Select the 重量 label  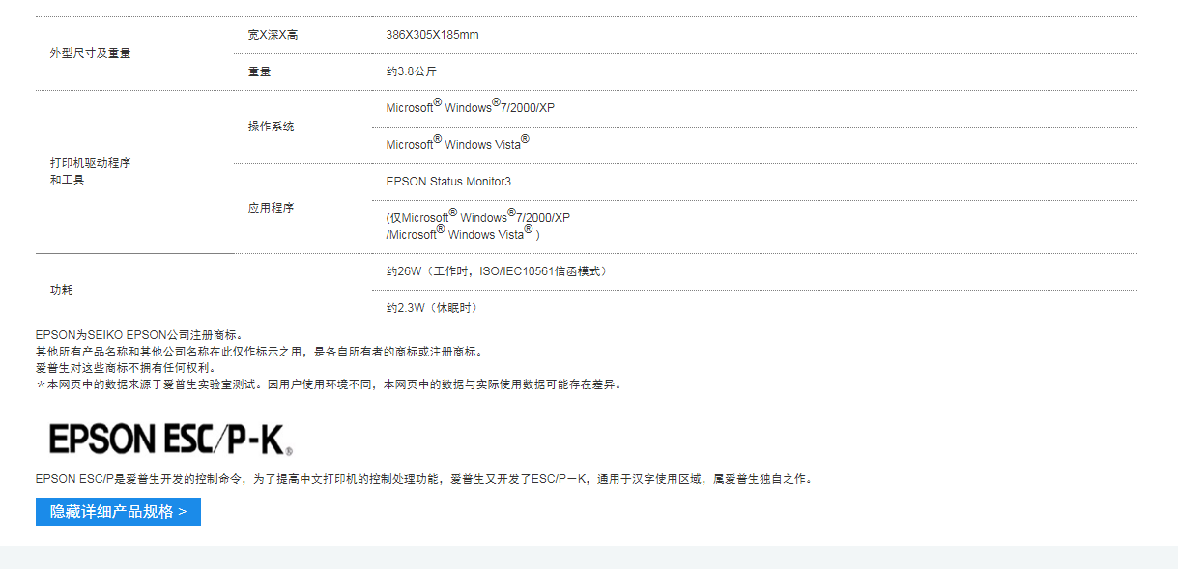(x=260, y=71)
